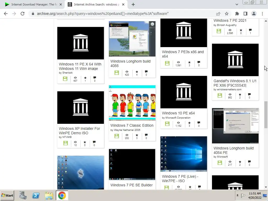
Task: View site security lock info
Action: [33, 14]
